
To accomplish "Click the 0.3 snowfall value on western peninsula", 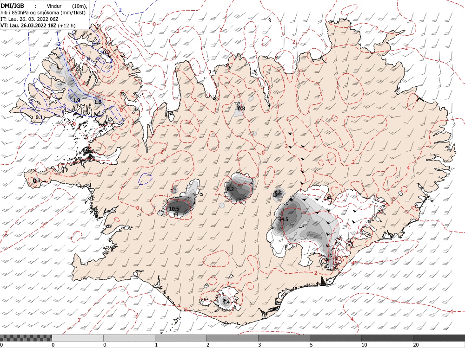I will click(x=37, y=180).
